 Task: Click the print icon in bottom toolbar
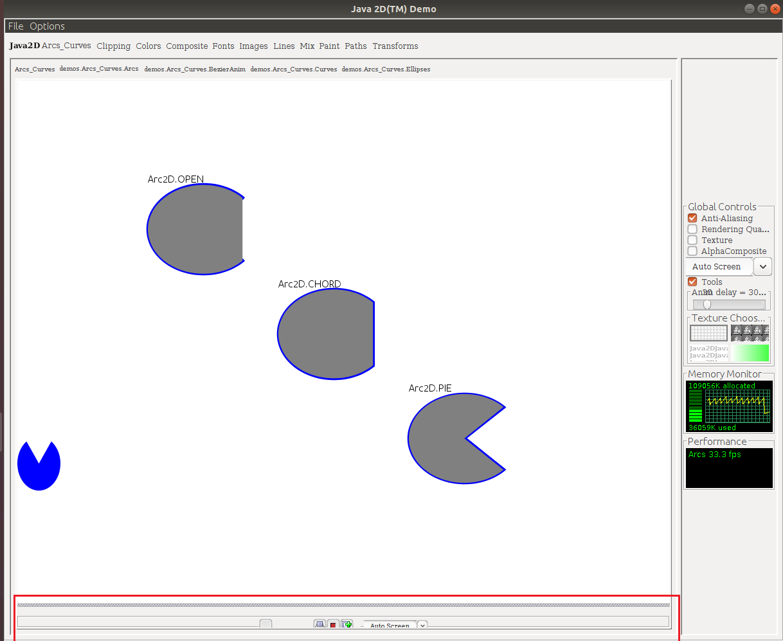coord(319,624)
